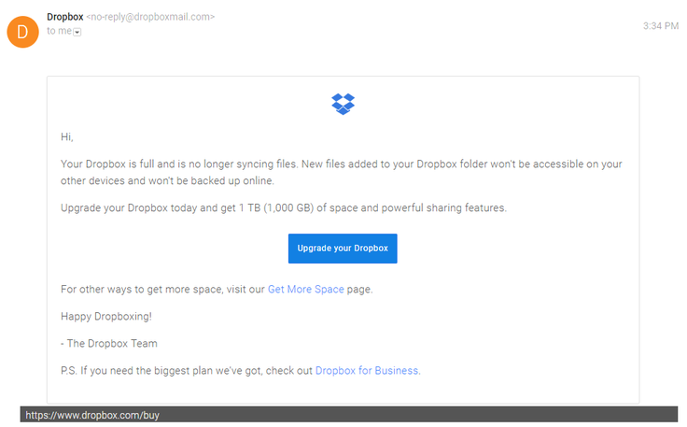Click the 3:34 PM timestamp
Viewport: 687px width, 427px height.
(661, 26)
